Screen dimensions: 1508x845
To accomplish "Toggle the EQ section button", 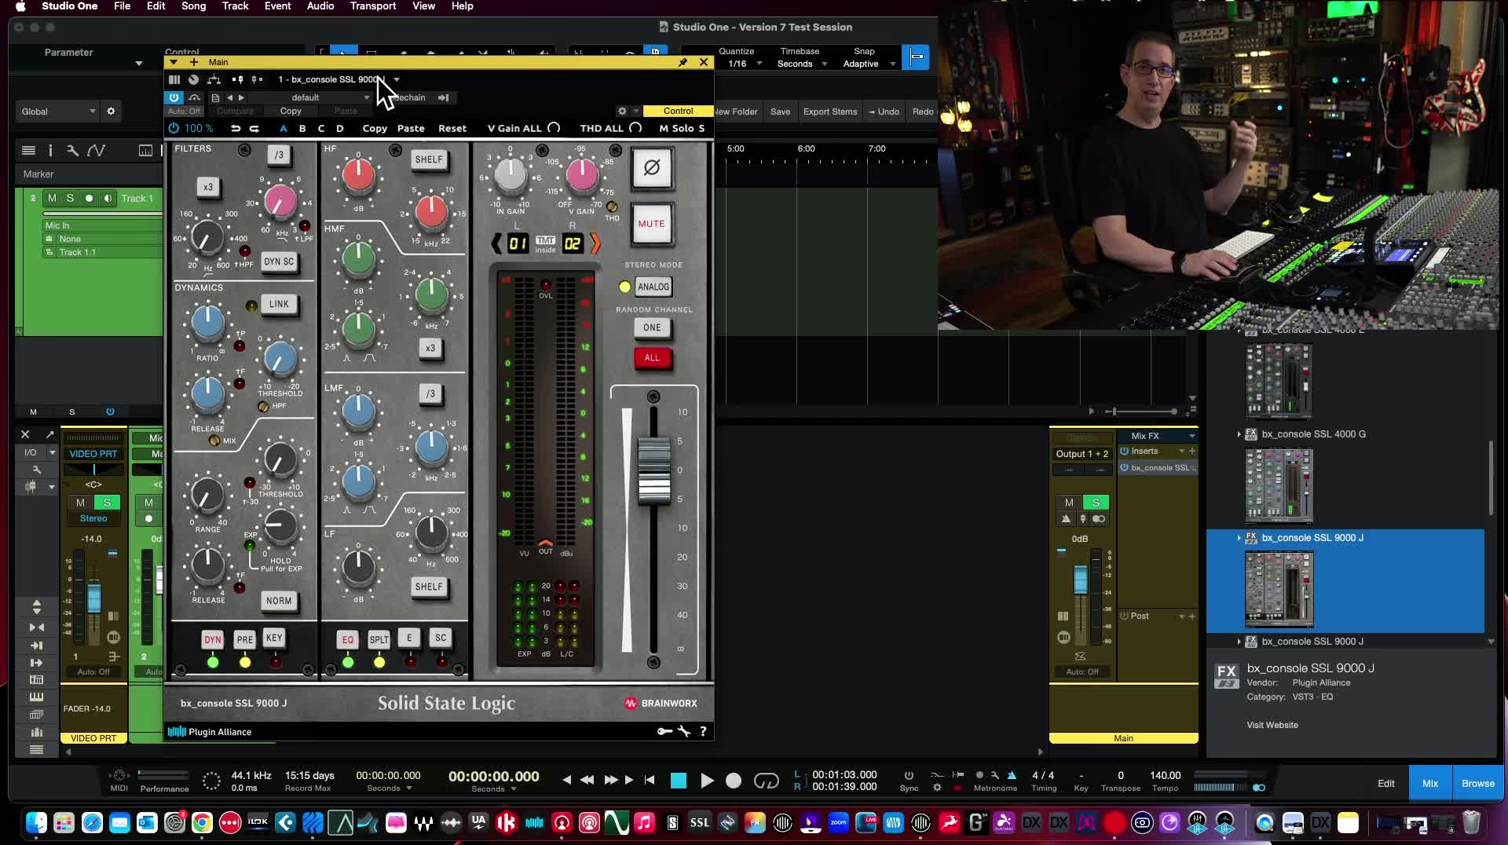I will pyautogui.click(x=348, y=639).
